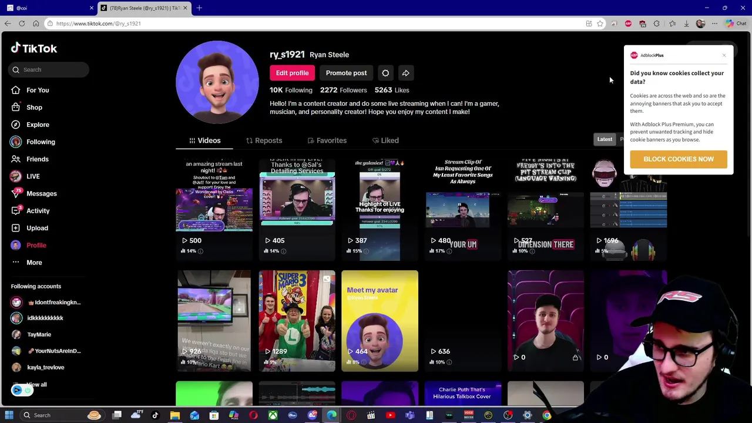
Task: Open Sal's Detailing Services video
Action: [297, 209]
